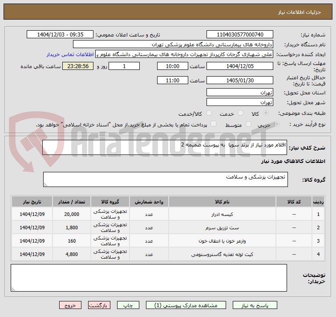Click row number 4 cell
Screen dimensions: 336x317
point(318,254)
